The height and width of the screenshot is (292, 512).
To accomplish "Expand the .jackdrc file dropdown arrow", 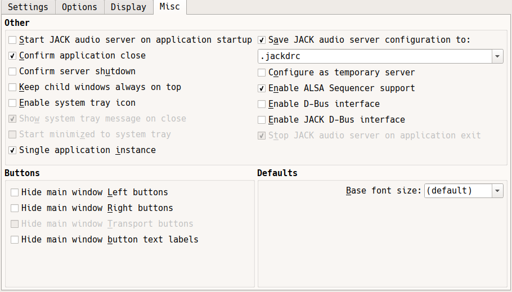I will tap(497, 57).
